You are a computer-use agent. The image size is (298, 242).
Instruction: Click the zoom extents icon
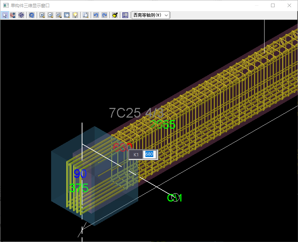coord(67,15)
